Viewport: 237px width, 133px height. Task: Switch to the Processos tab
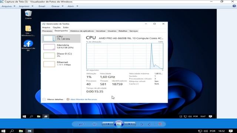[x=47, y=31]
